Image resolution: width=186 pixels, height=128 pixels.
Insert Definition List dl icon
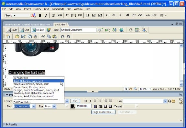(128, 15)
